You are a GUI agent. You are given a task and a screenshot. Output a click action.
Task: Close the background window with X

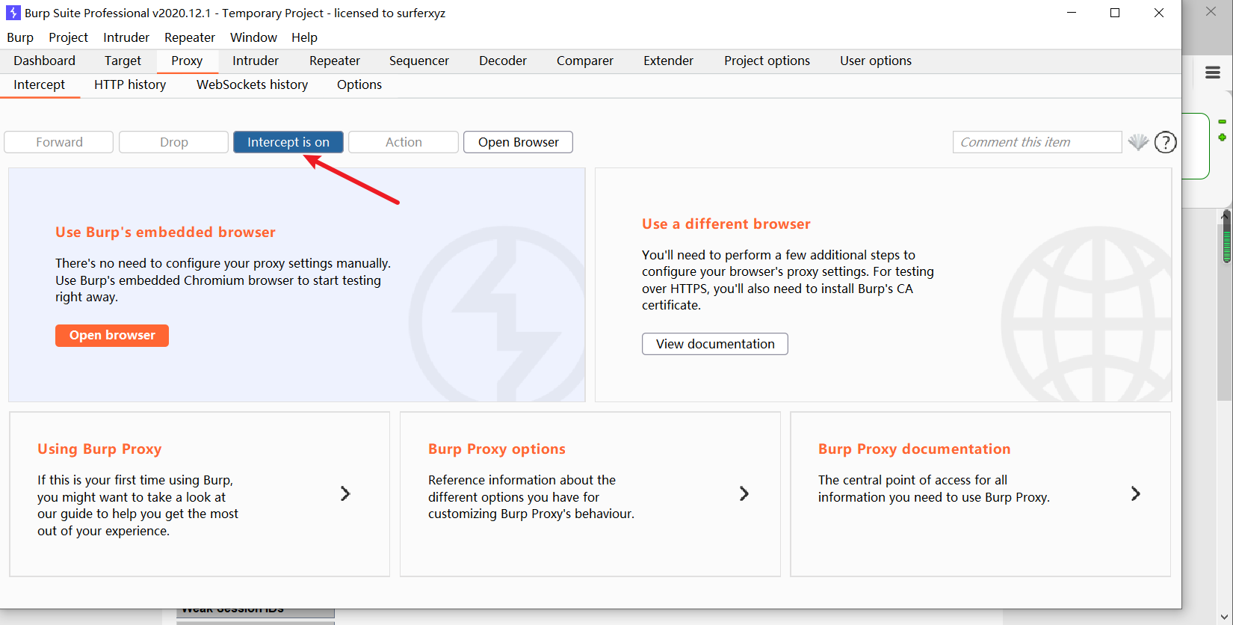coord(1211,12)
